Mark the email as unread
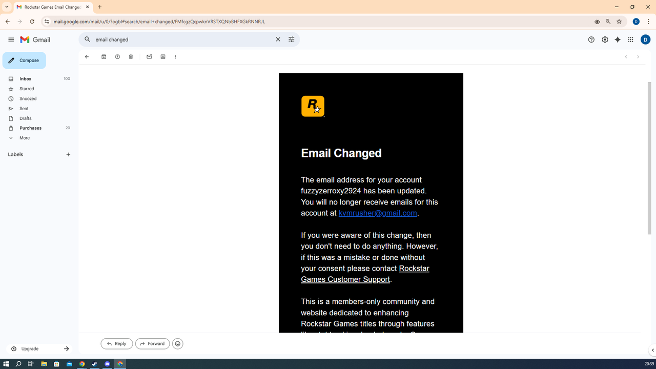Screen dimensions: 656x369 coord(149,57)
